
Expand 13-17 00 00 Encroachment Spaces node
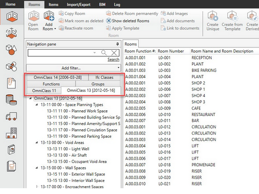click(x=37, y=187)
